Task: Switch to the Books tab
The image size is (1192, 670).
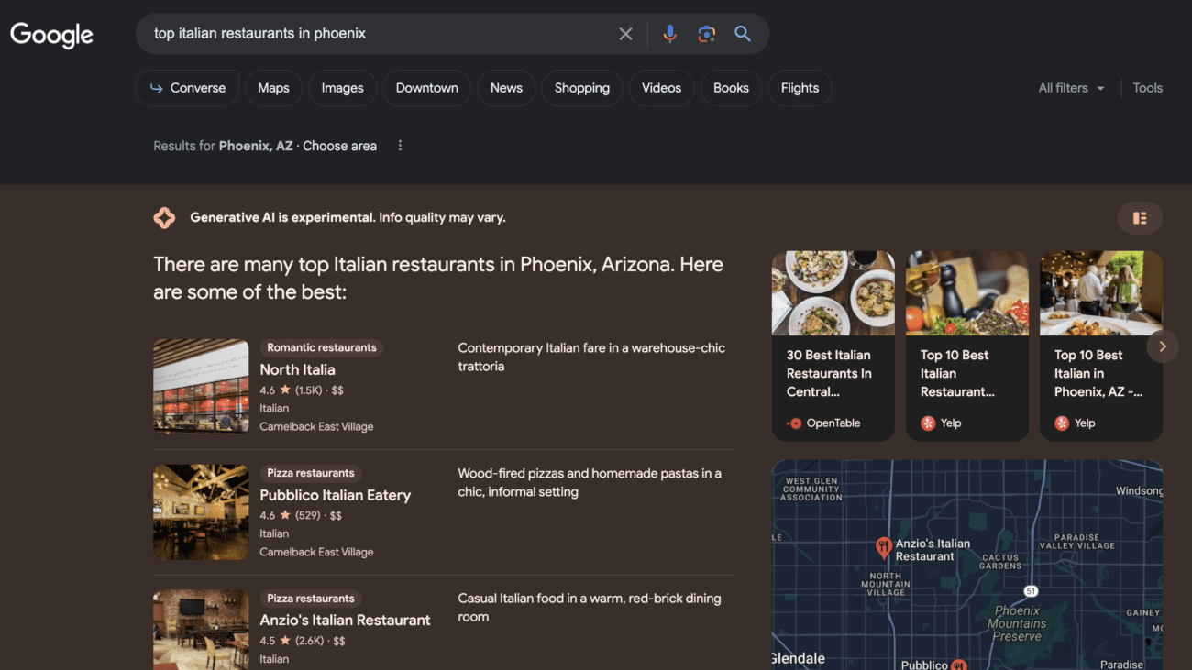Action: (x=731, y=88)
